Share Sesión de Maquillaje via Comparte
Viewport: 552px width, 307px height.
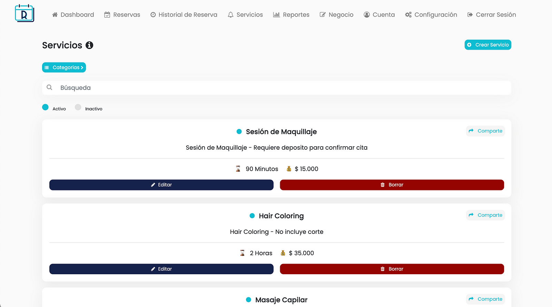[485, 131]
